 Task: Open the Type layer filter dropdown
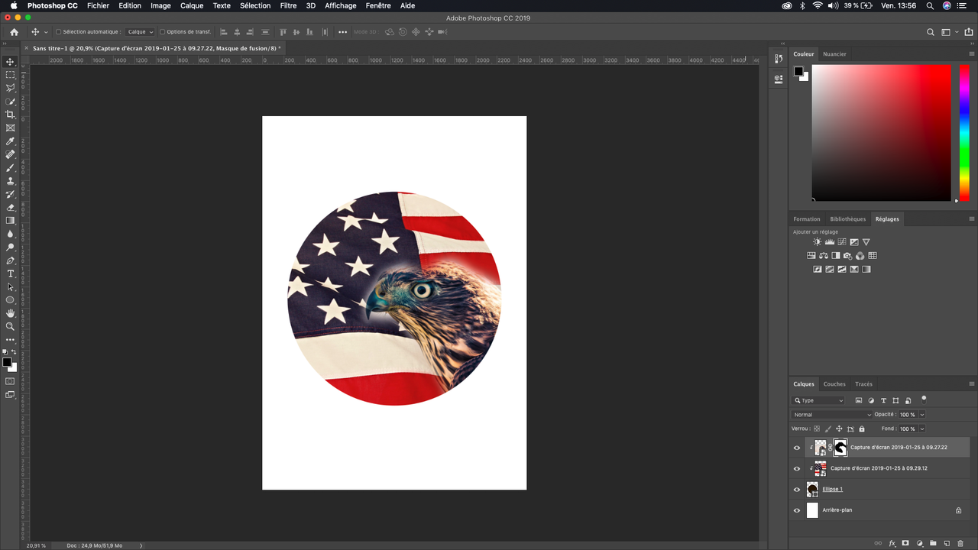point(819,400)
